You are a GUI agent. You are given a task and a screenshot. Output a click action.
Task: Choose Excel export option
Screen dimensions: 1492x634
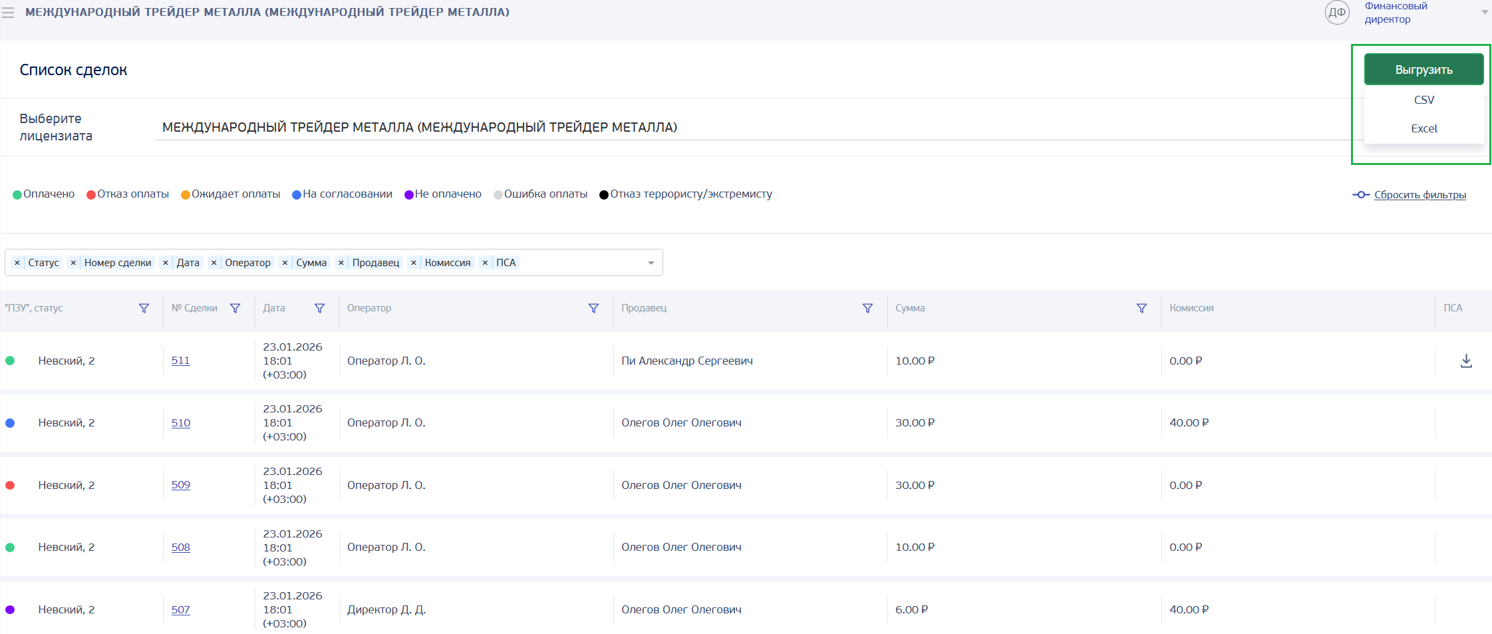point(1423,128)
